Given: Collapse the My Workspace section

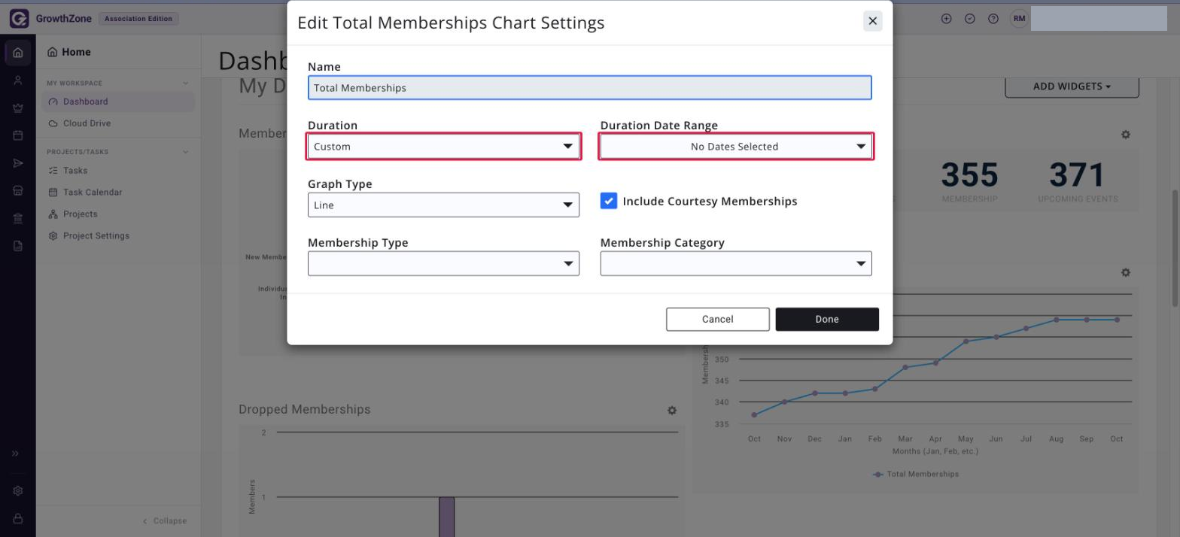Looking at the screenshot, I should tap(186, 83).
